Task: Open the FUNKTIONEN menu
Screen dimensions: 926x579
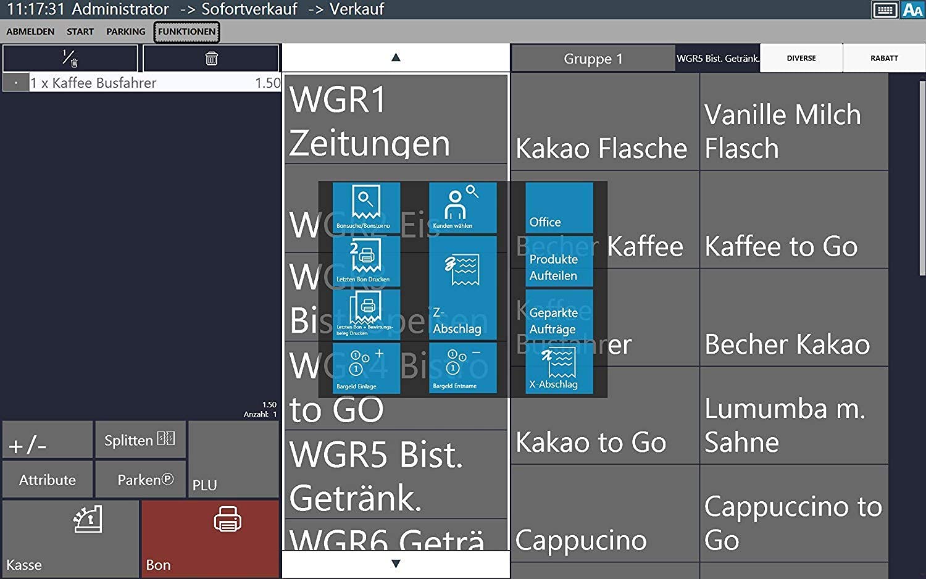Action: 186,31
